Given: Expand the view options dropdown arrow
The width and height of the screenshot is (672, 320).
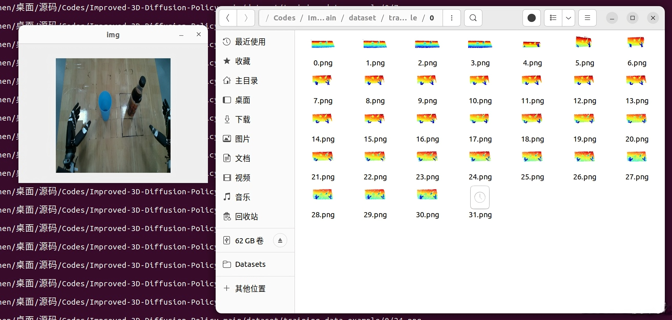Looking at the screenshot, I should point(569,18).
